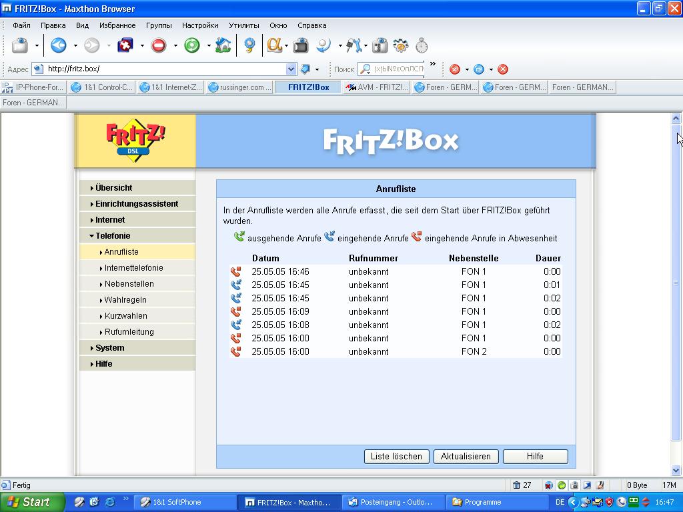Click the stopwatch toolbar icon
Viewport: 683px width, 512px height.
[422, 45]
